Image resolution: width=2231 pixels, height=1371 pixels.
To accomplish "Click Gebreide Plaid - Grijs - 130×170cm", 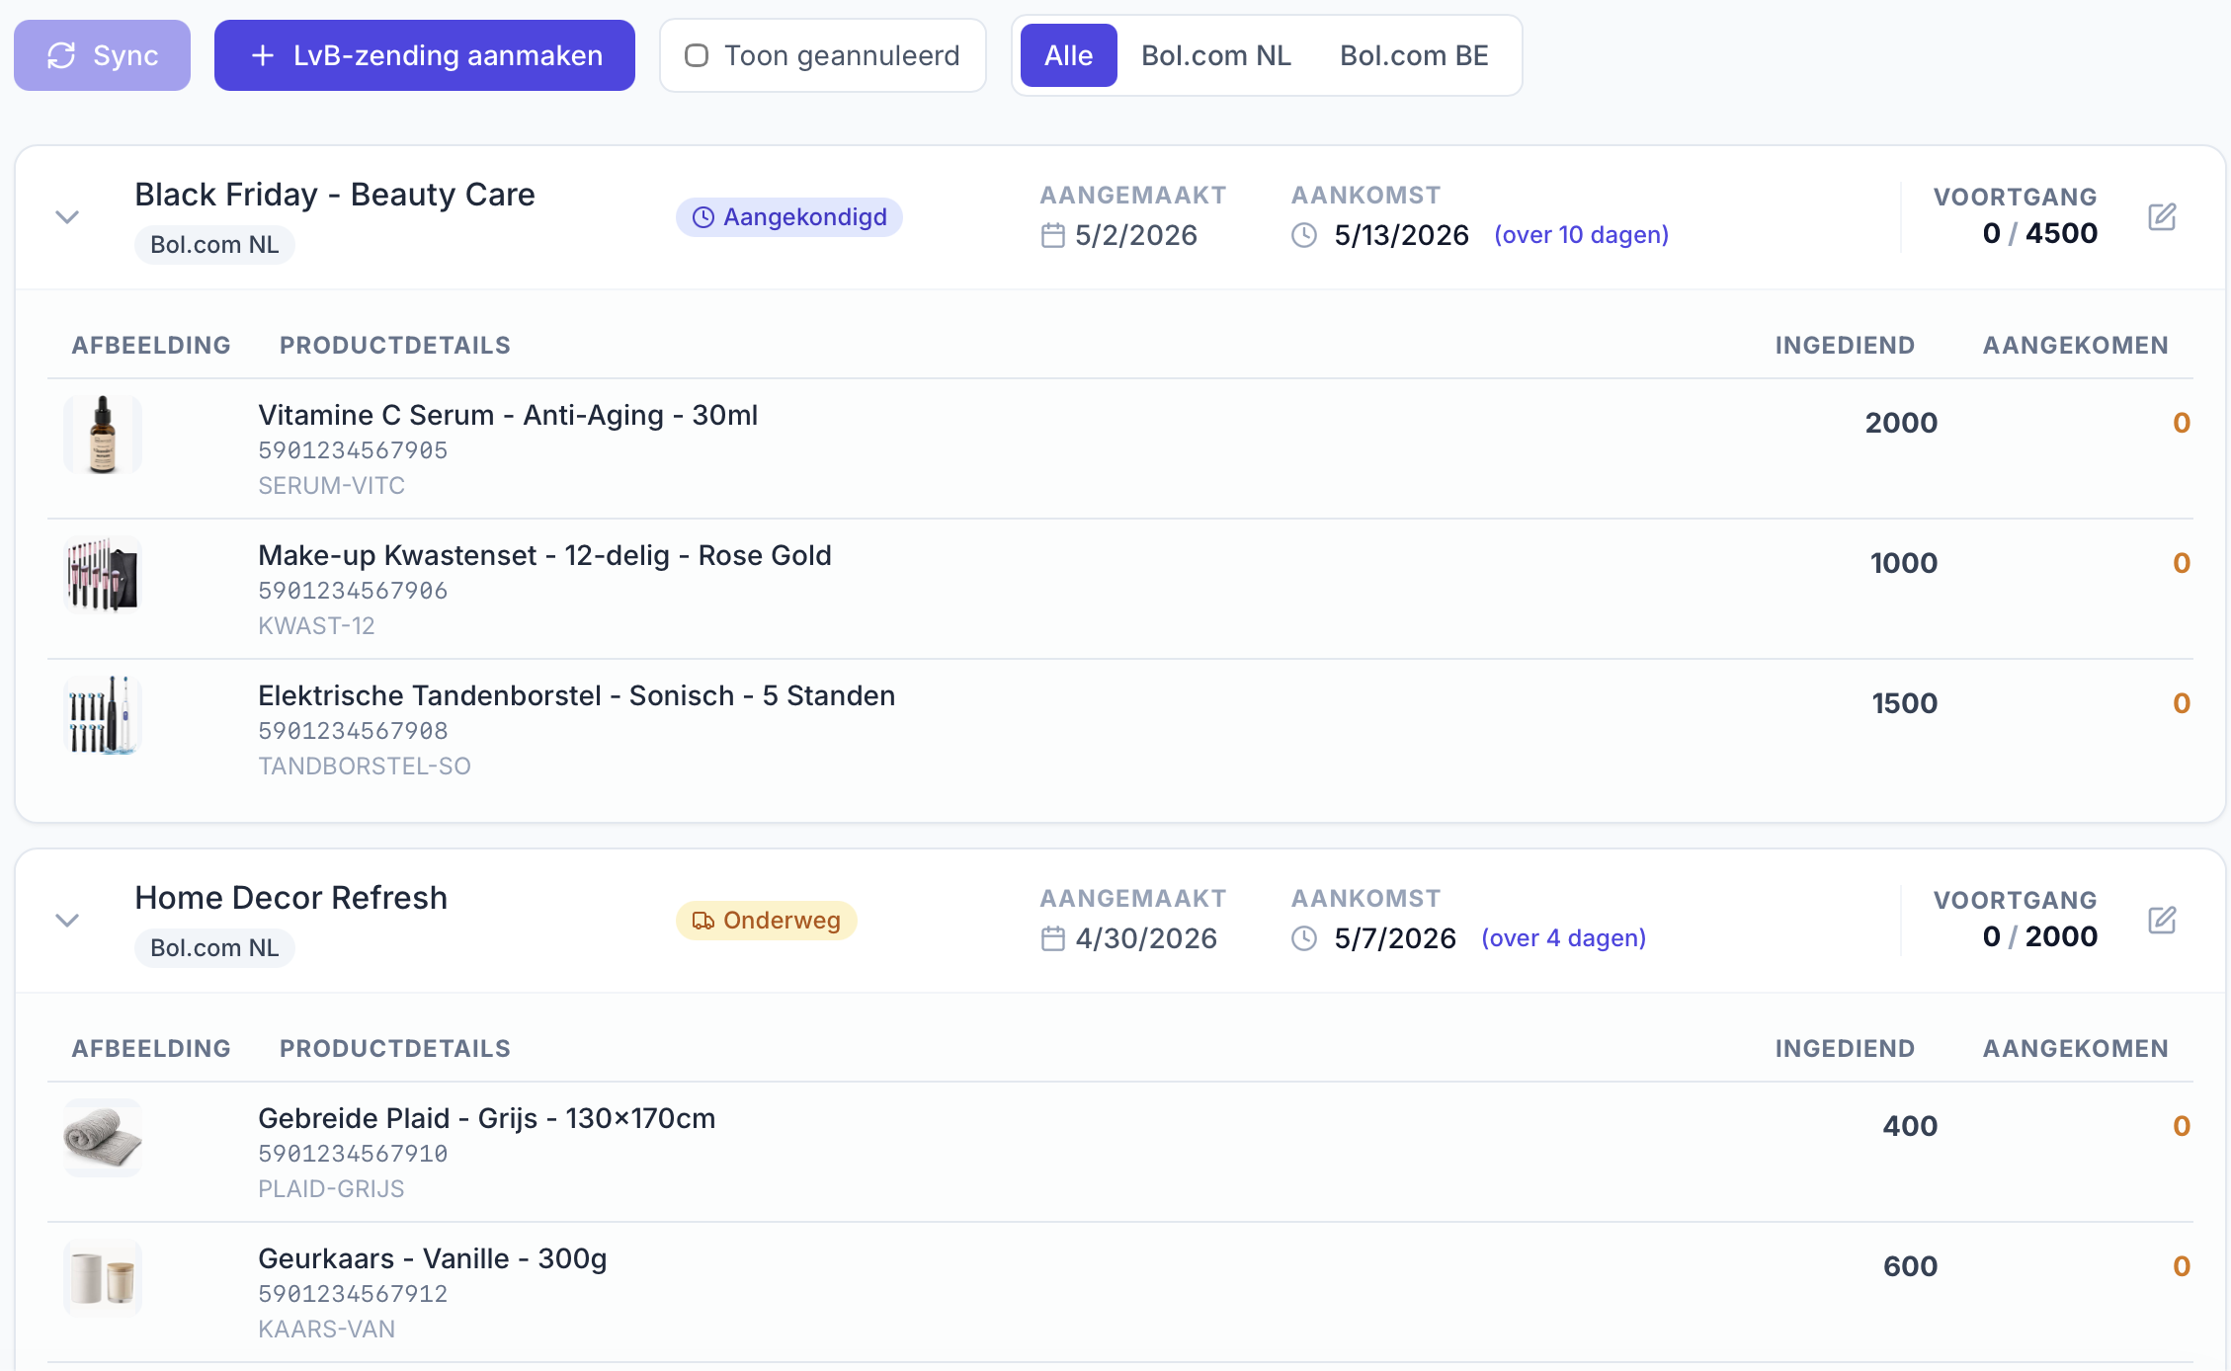I will (487, 1118).
